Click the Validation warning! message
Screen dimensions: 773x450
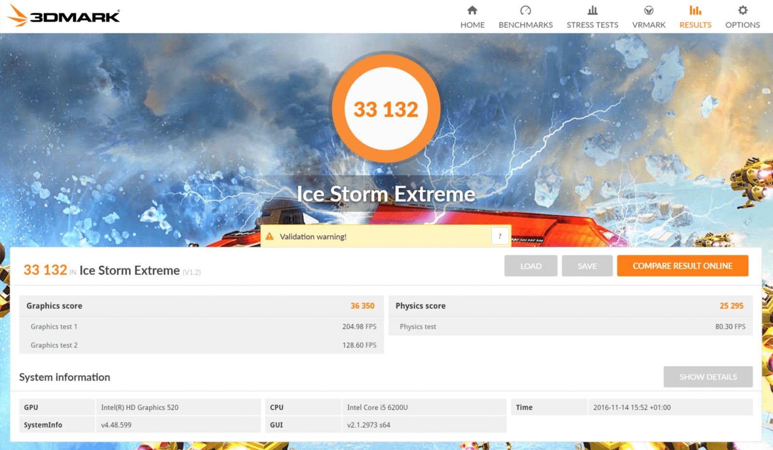click(x=313, y=237)
